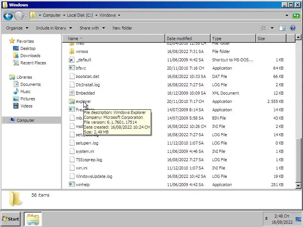This screenshot has width=303, height=227.
Task: Show the preview pane
Action: [282, 28]
